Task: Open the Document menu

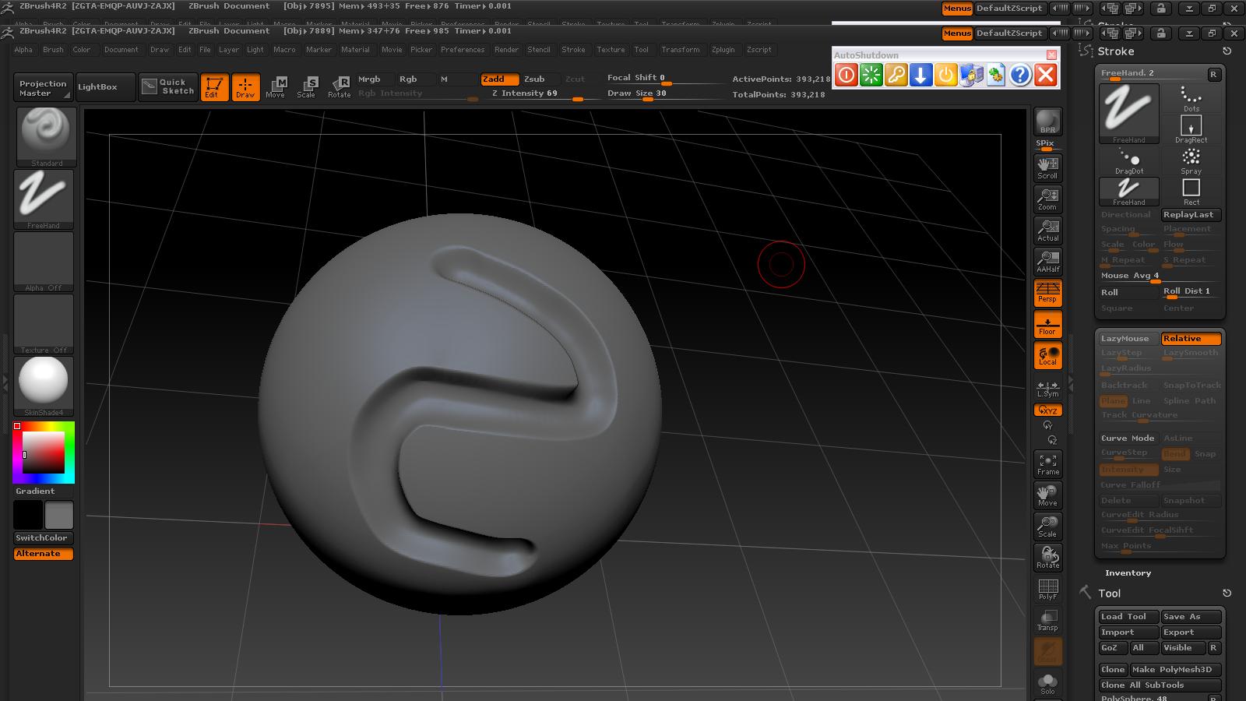Action: coord(121,50)
